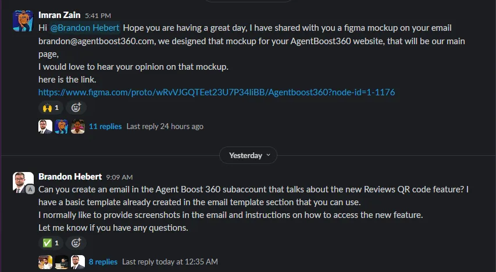496x272 pixels.
Task: Open the Figma mockup link
Action: (217, 92)
